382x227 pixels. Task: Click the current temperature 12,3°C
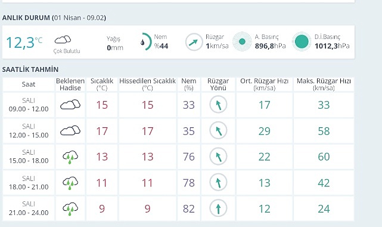pos(24,42)
